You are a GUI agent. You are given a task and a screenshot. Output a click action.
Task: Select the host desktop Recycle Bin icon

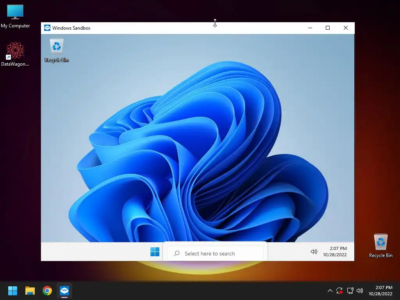click(x=380, y=246)
